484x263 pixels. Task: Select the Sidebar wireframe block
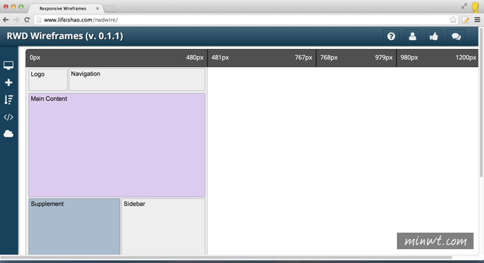163,226
